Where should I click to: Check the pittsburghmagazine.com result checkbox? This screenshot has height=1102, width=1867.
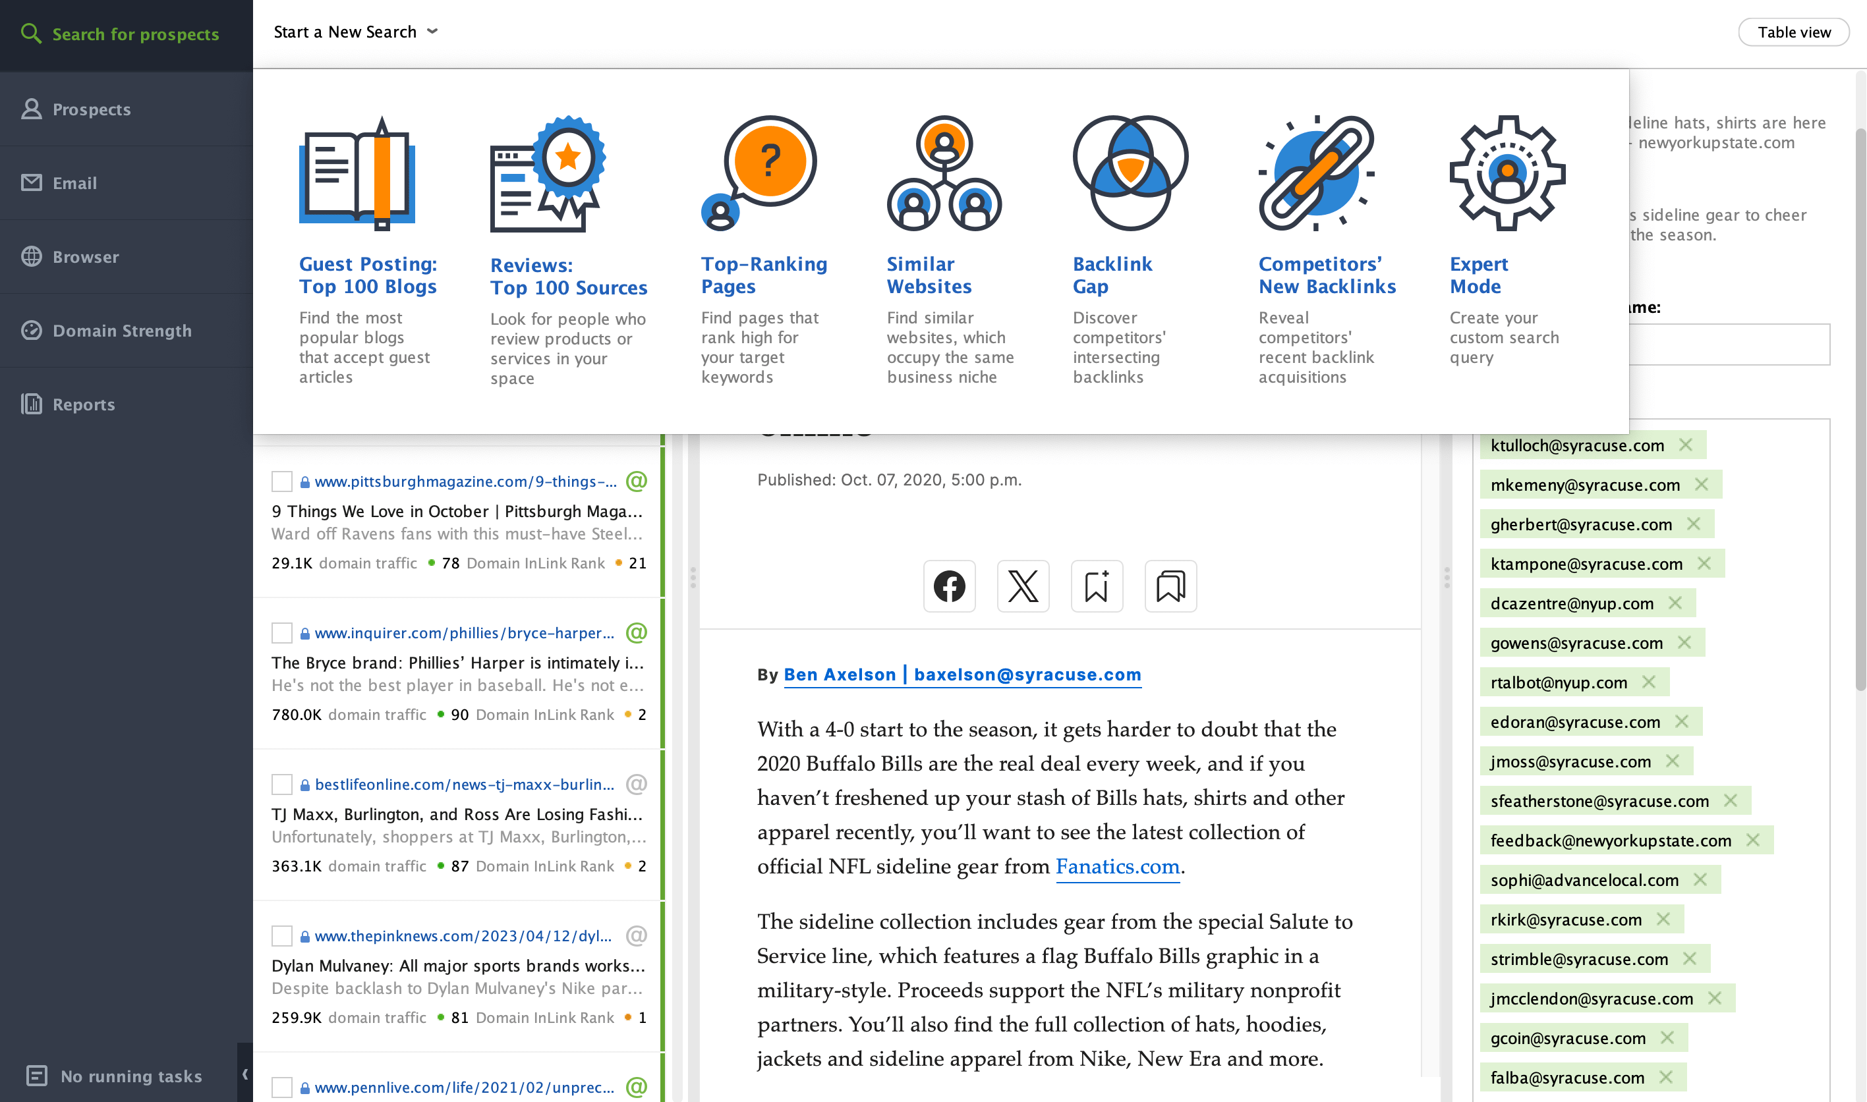[281, 482]
